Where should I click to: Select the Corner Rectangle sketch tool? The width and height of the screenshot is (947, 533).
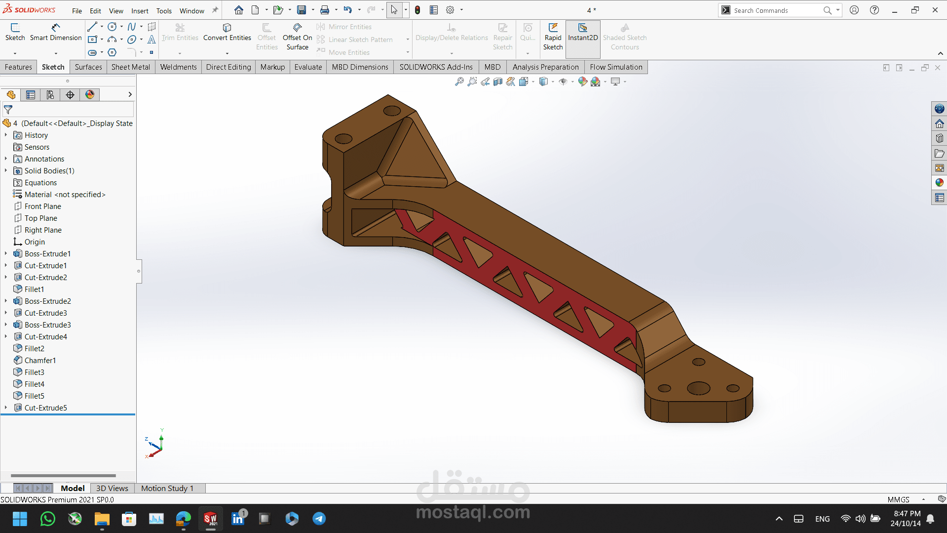(x=92, y=40)
